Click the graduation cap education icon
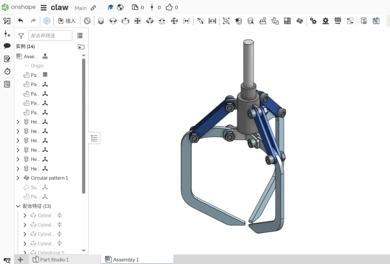The image size is (390, 264). point(110,8)
